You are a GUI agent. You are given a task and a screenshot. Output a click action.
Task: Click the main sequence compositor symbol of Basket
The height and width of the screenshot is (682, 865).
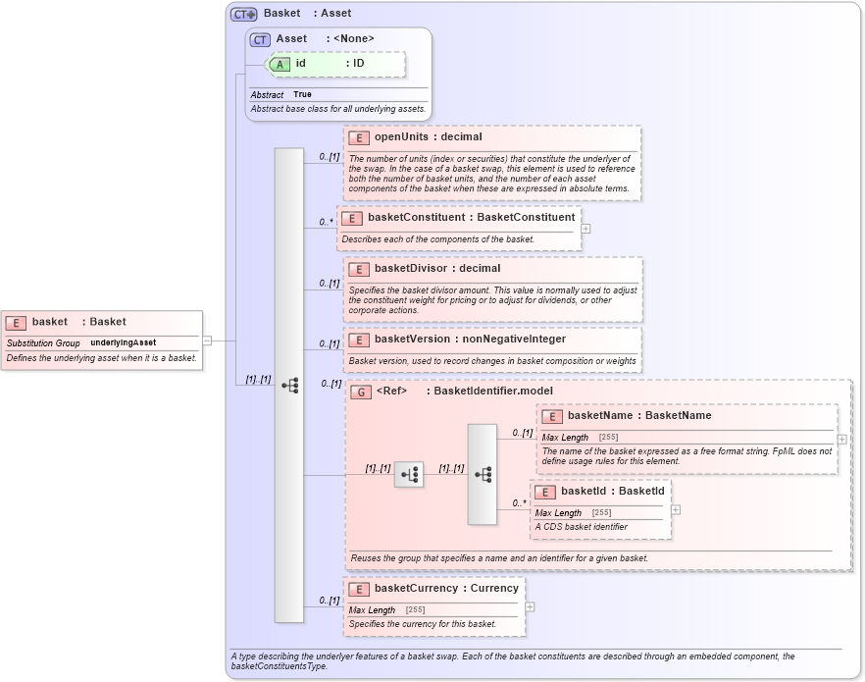click(x=289, y=385)
